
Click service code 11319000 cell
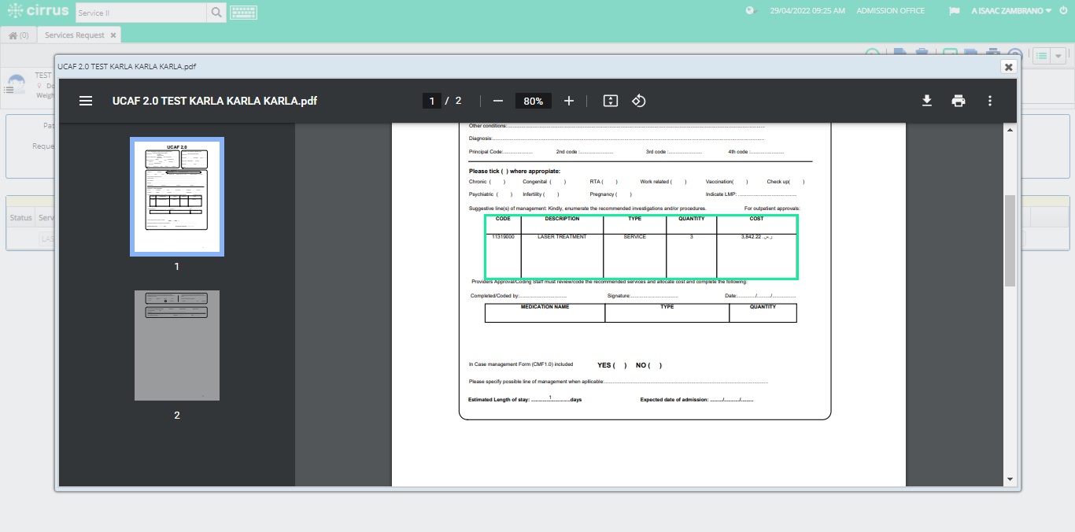pos(503,237)
